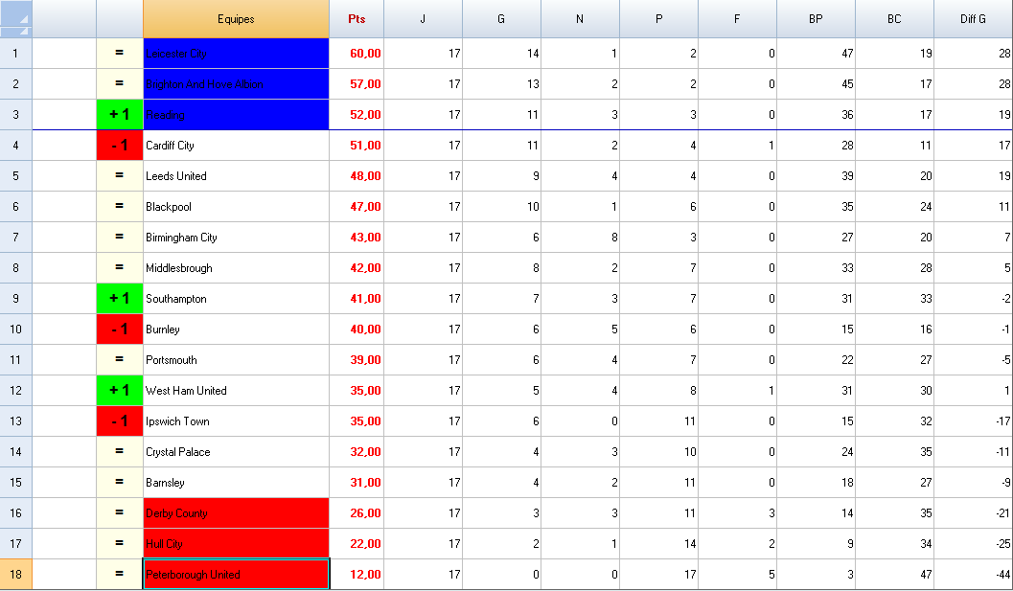Select the West Ham United cell

coord(236,390)
